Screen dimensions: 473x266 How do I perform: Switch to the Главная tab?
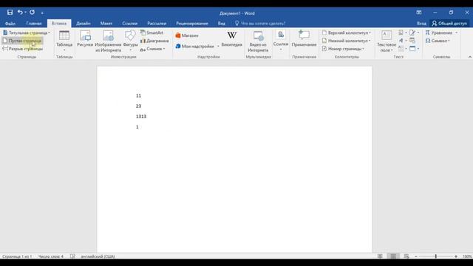click(34, 23)
